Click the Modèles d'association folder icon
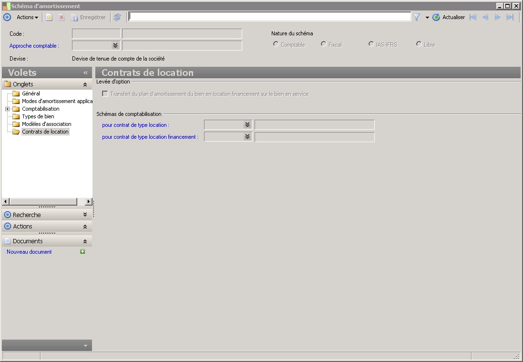Image resolution: width=523 pixels, height=362 pixels. click(16, 124)
